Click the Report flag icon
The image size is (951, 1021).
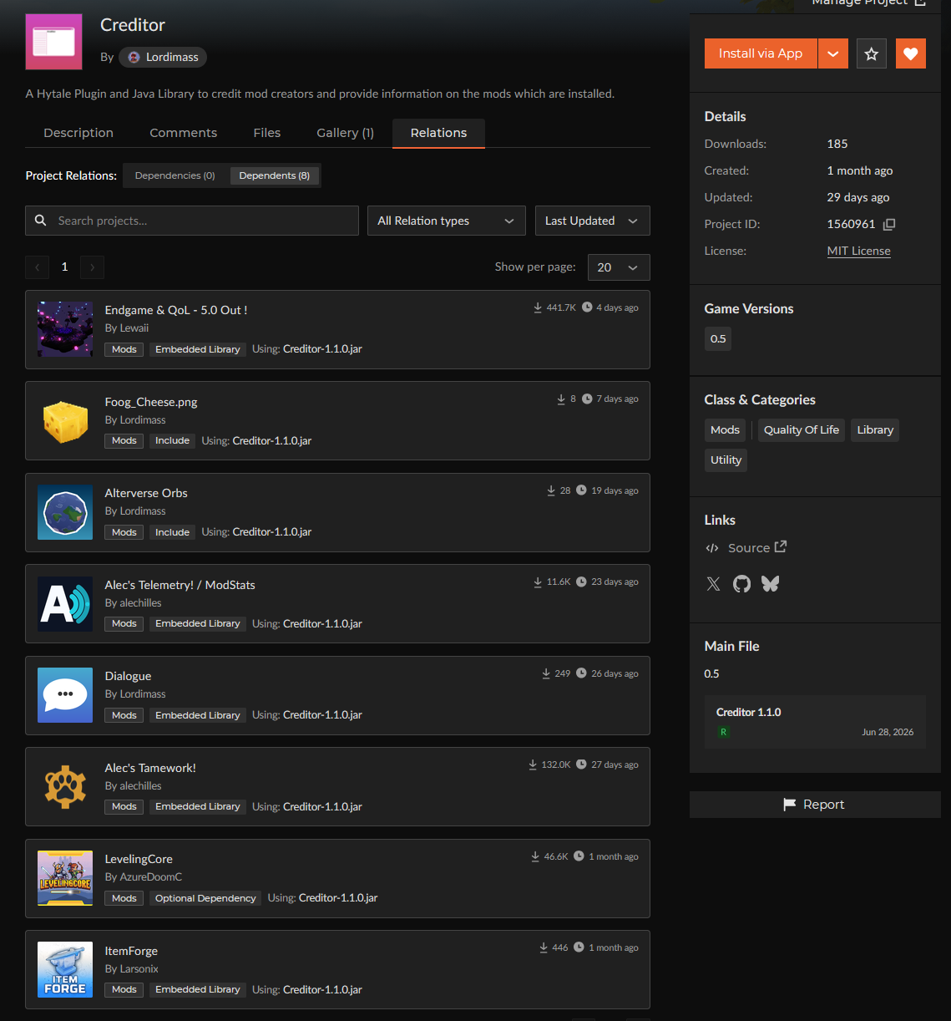(x=789, y=805)
